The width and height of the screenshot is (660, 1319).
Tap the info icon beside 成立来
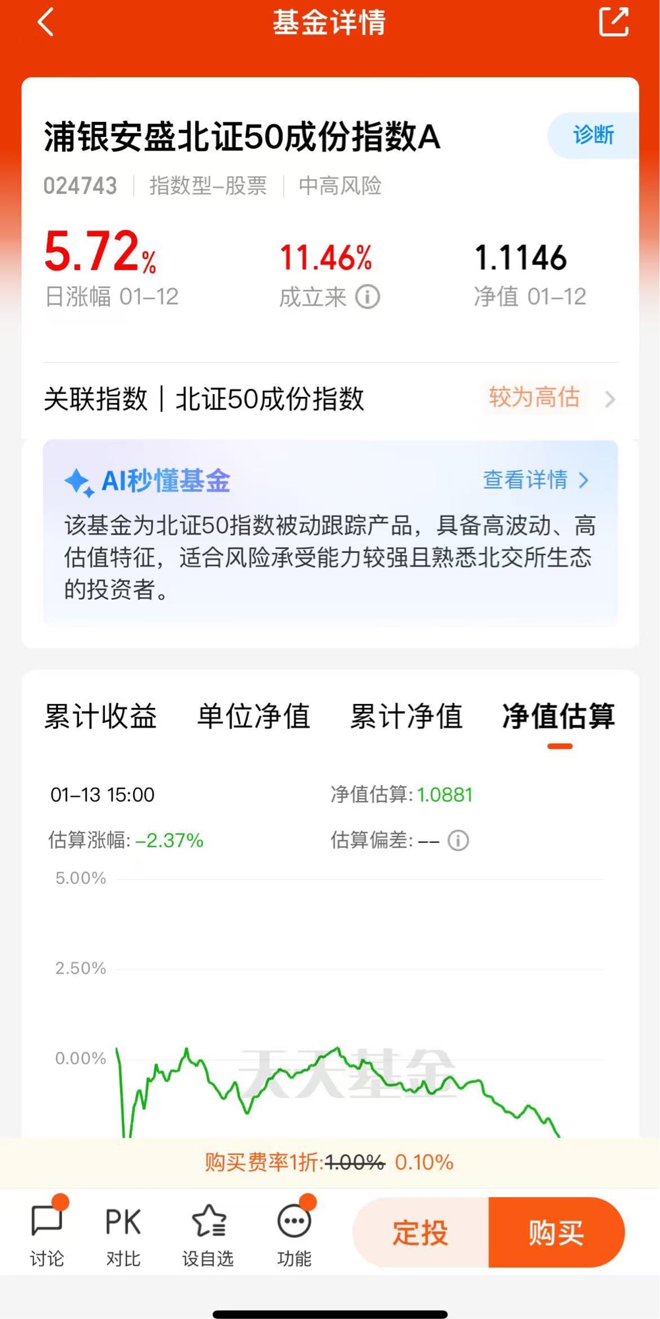click(x=368, y=297)
